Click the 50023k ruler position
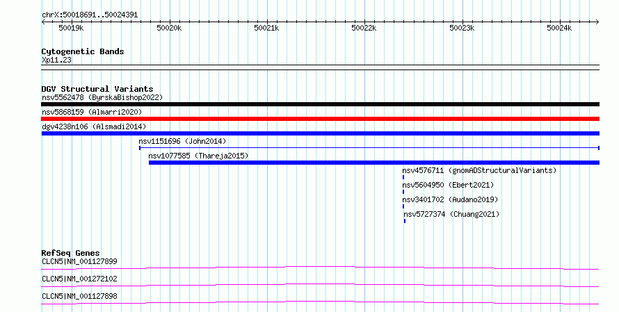The image size is (619, 312). coord(462,28)
